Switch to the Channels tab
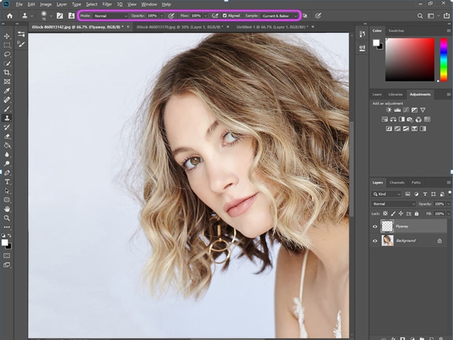 point(397,182)
